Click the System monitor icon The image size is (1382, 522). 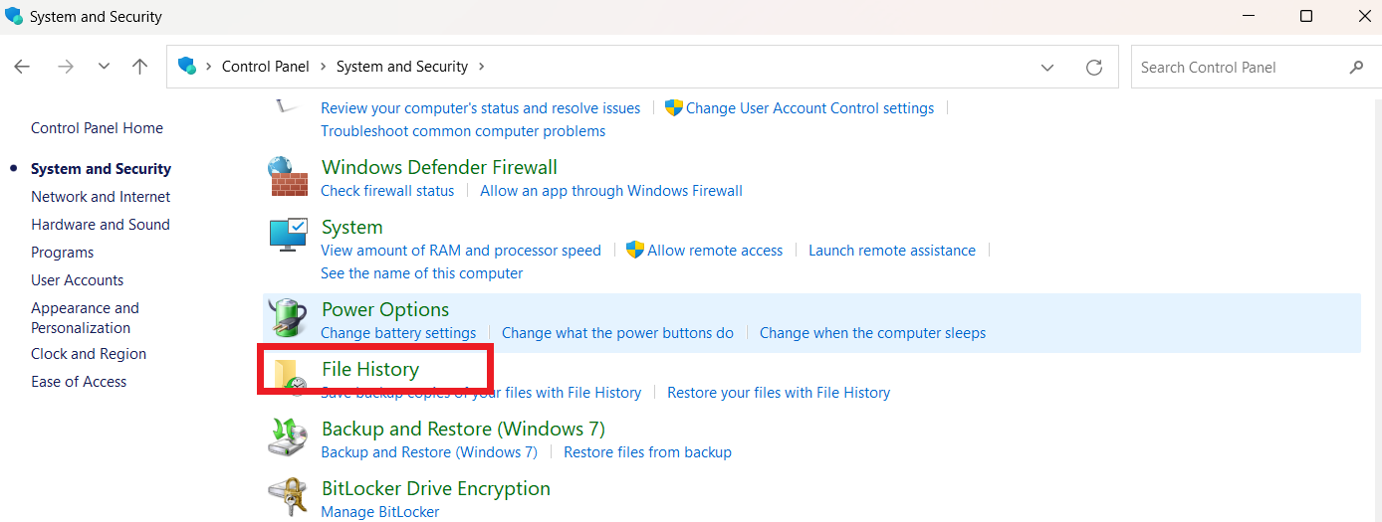(x=289, y=236)
